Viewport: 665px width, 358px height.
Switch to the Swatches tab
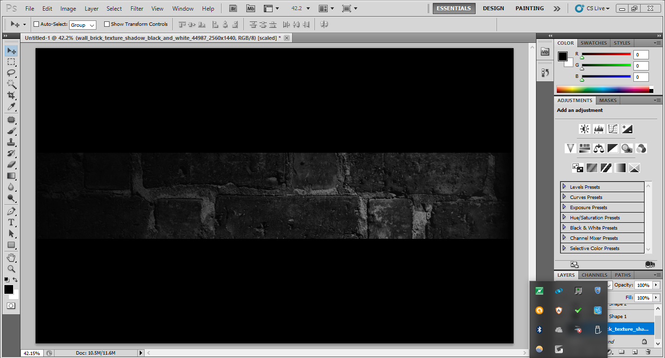(x=593, y=43)
